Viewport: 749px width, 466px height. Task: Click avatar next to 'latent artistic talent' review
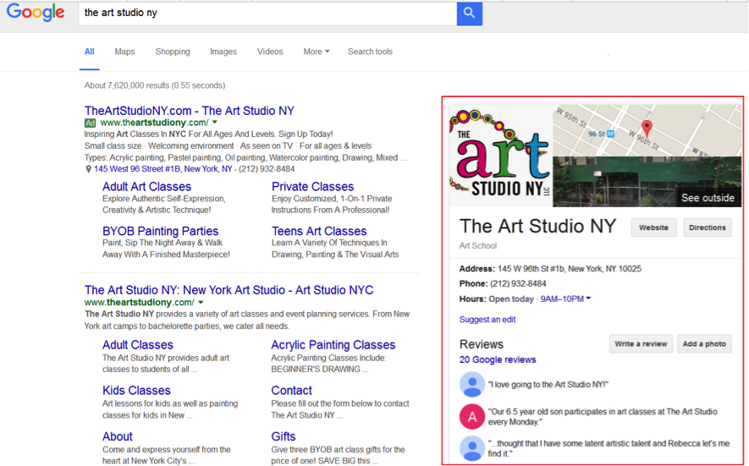coord(472,448)
